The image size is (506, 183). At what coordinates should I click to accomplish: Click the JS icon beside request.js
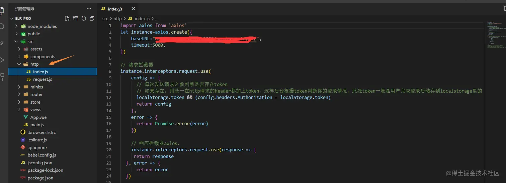point(28,79)
